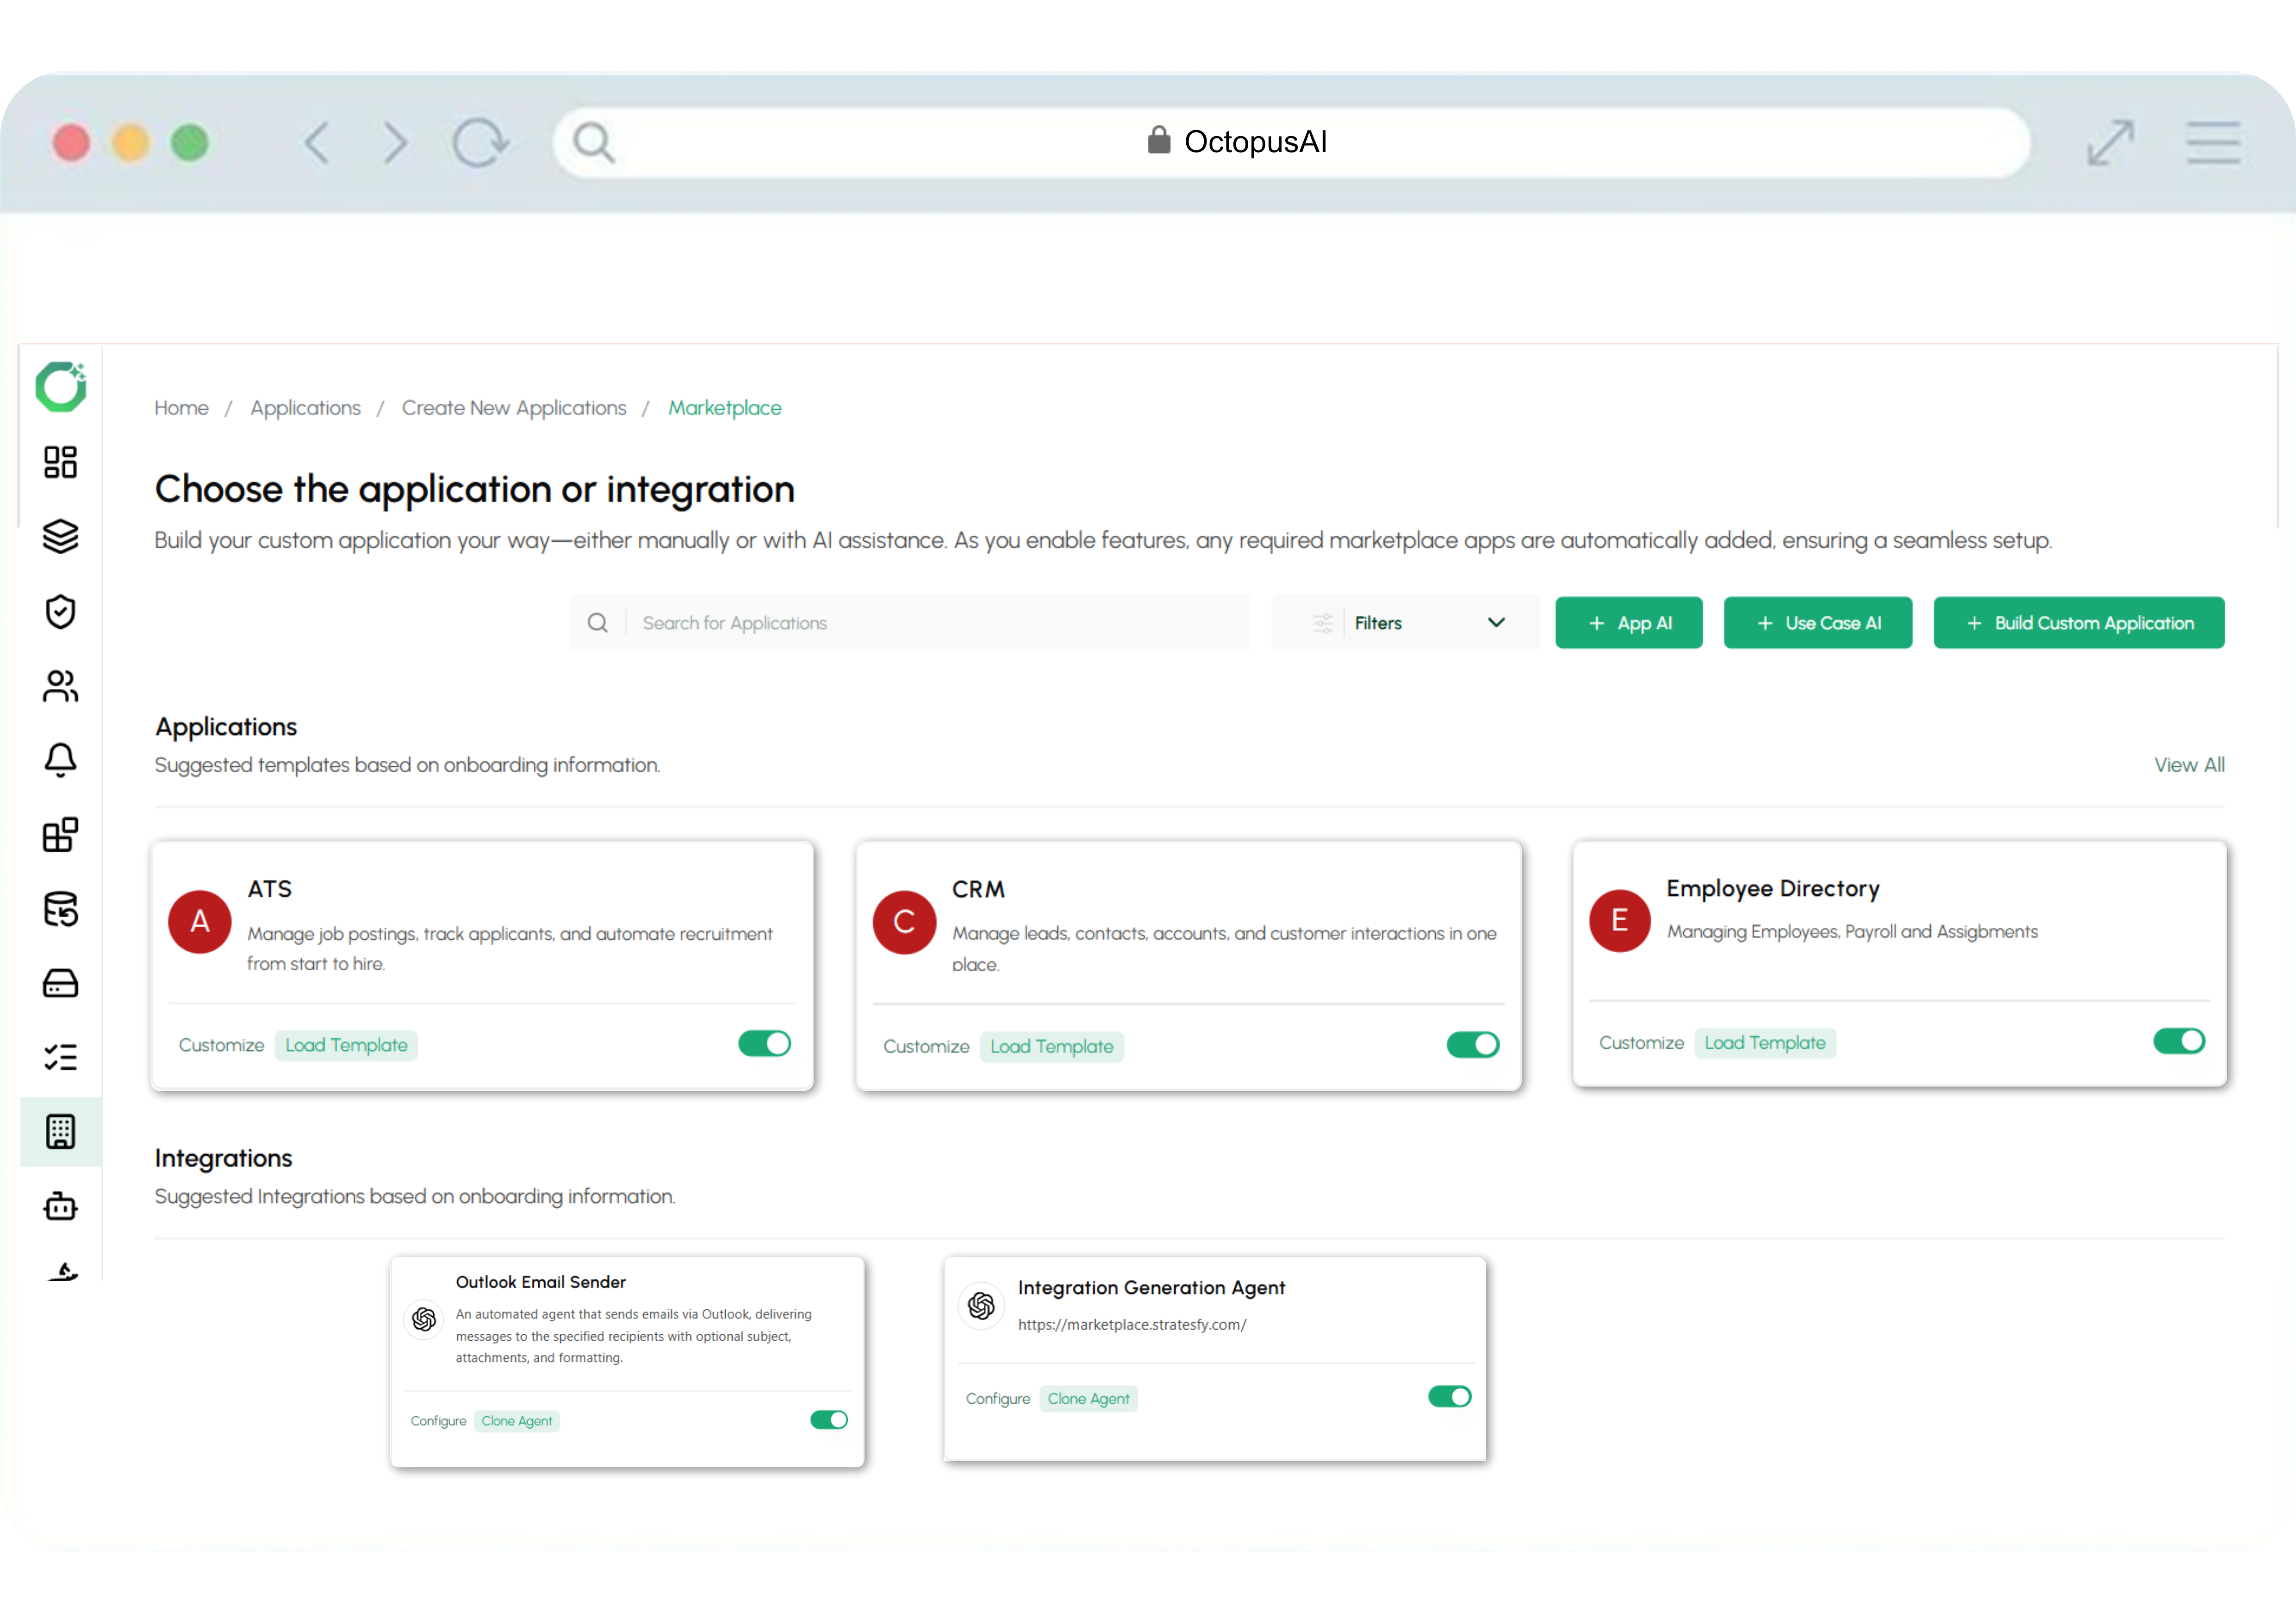Open the users sidebar icon
This screenshot has height=1624, width=2296.
point(60,686)
